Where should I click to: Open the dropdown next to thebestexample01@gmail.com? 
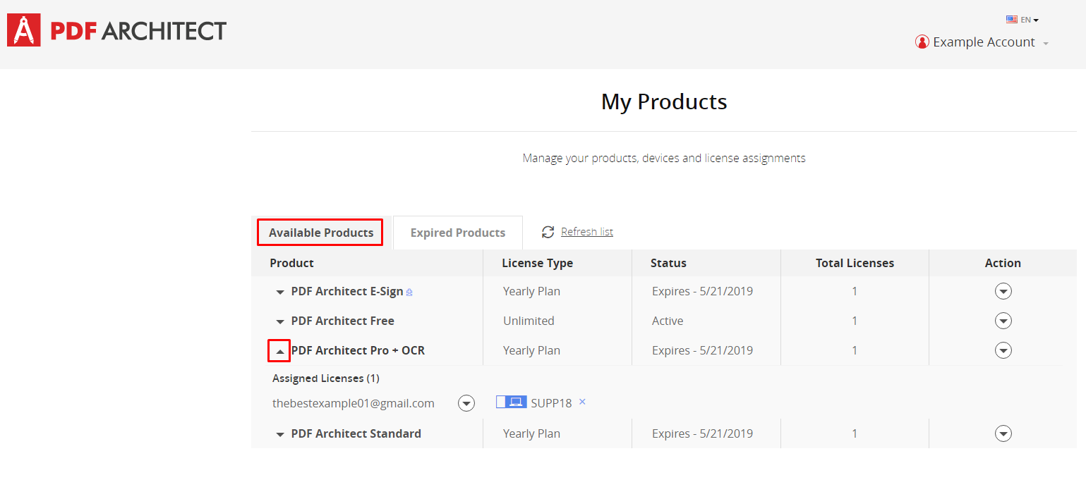(x=466, y=403)
